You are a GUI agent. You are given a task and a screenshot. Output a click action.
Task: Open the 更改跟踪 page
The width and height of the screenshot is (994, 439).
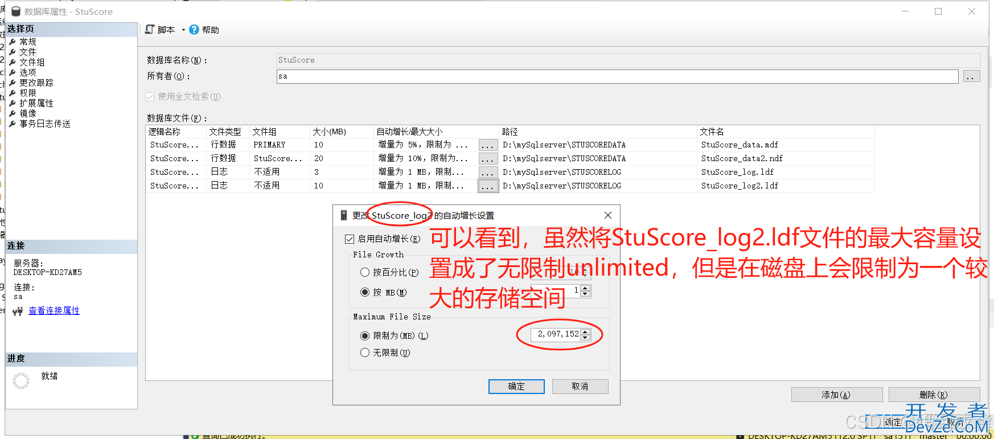[36, 83]
